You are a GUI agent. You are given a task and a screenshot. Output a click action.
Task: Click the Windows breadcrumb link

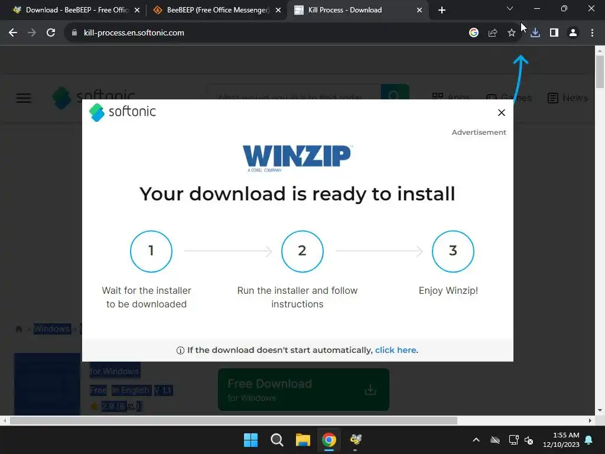[52, 329]
